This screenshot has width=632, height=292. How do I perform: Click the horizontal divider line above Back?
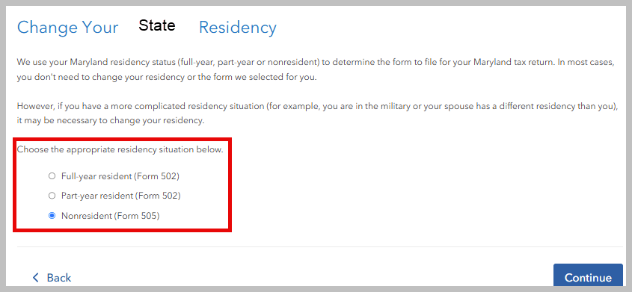(x=320, y=246)
